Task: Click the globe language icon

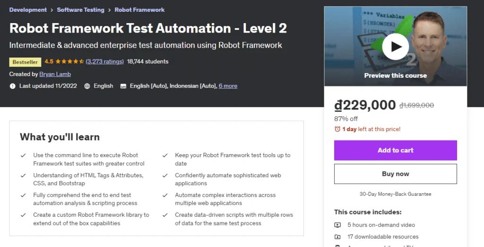Action: pyautogui.click(x=87, y=86)
